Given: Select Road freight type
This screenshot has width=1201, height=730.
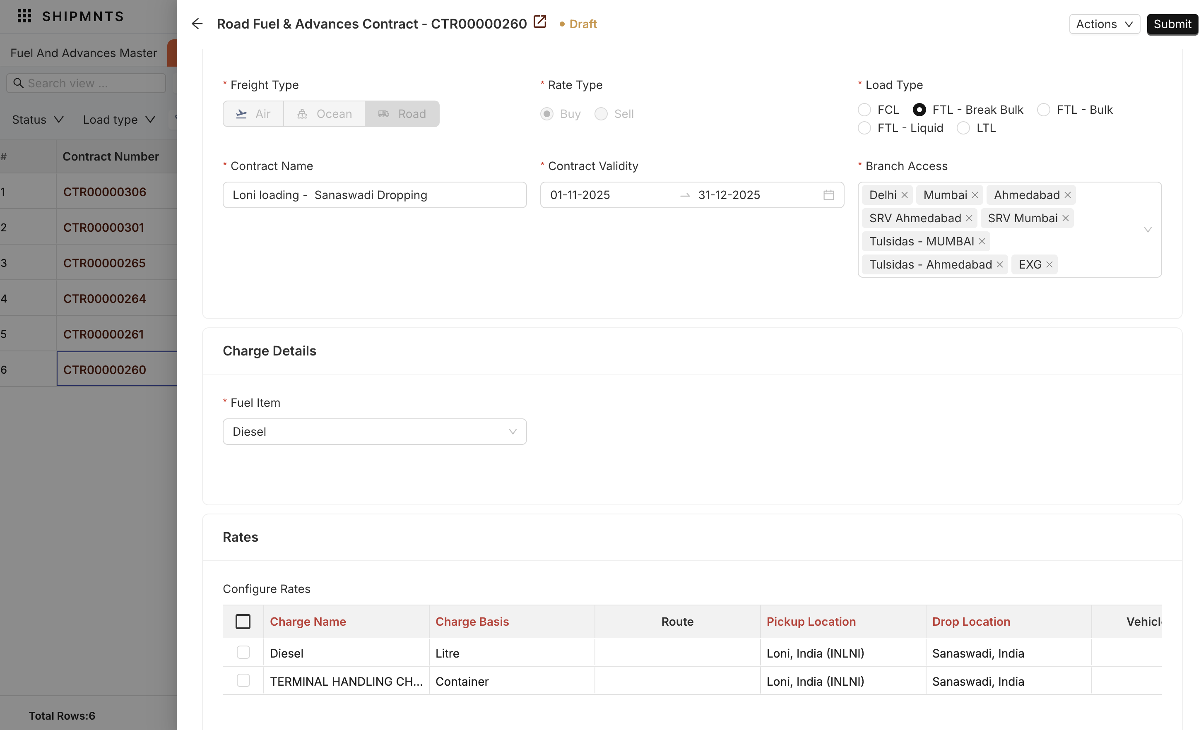Looking at the screenshot, I should 402,114.
